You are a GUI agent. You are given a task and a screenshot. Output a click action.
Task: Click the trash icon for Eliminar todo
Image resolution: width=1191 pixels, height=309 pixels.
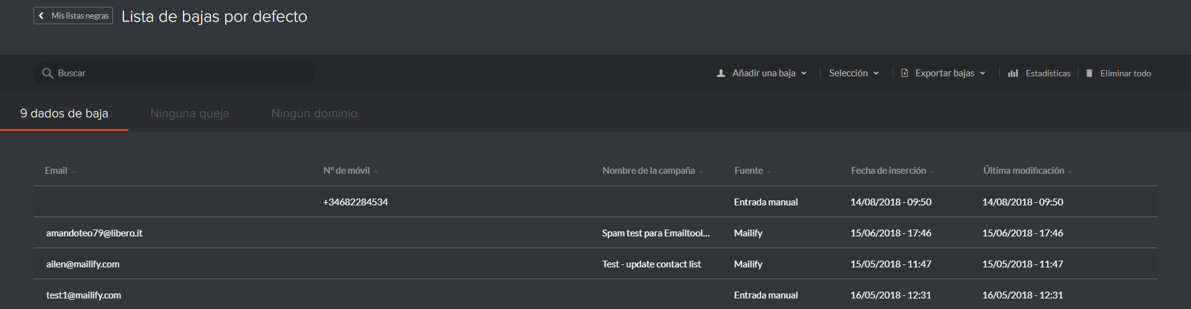click(x=1089, y=73)
